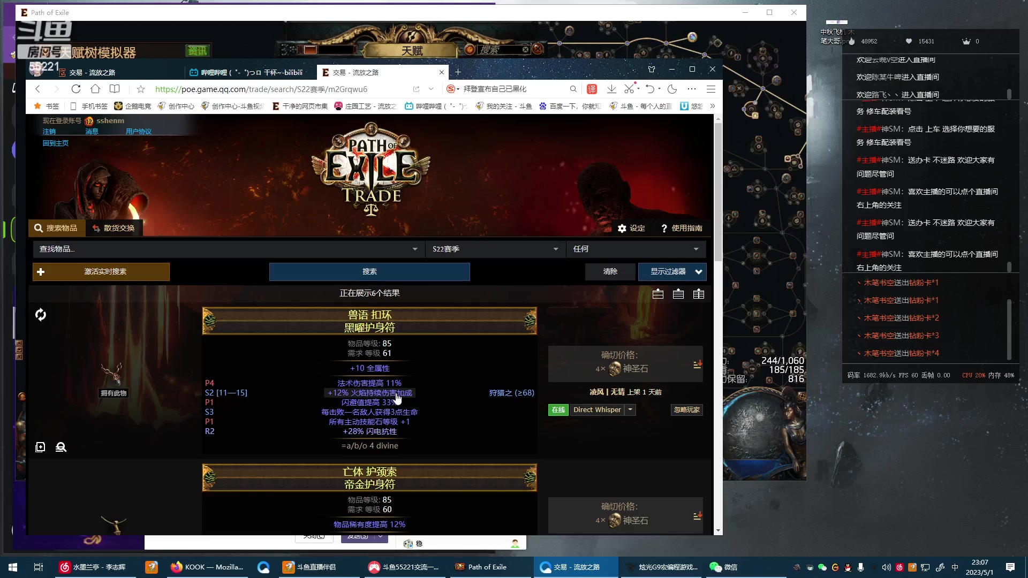
Task: Open a new browser tab
Action: pos(458,72)
